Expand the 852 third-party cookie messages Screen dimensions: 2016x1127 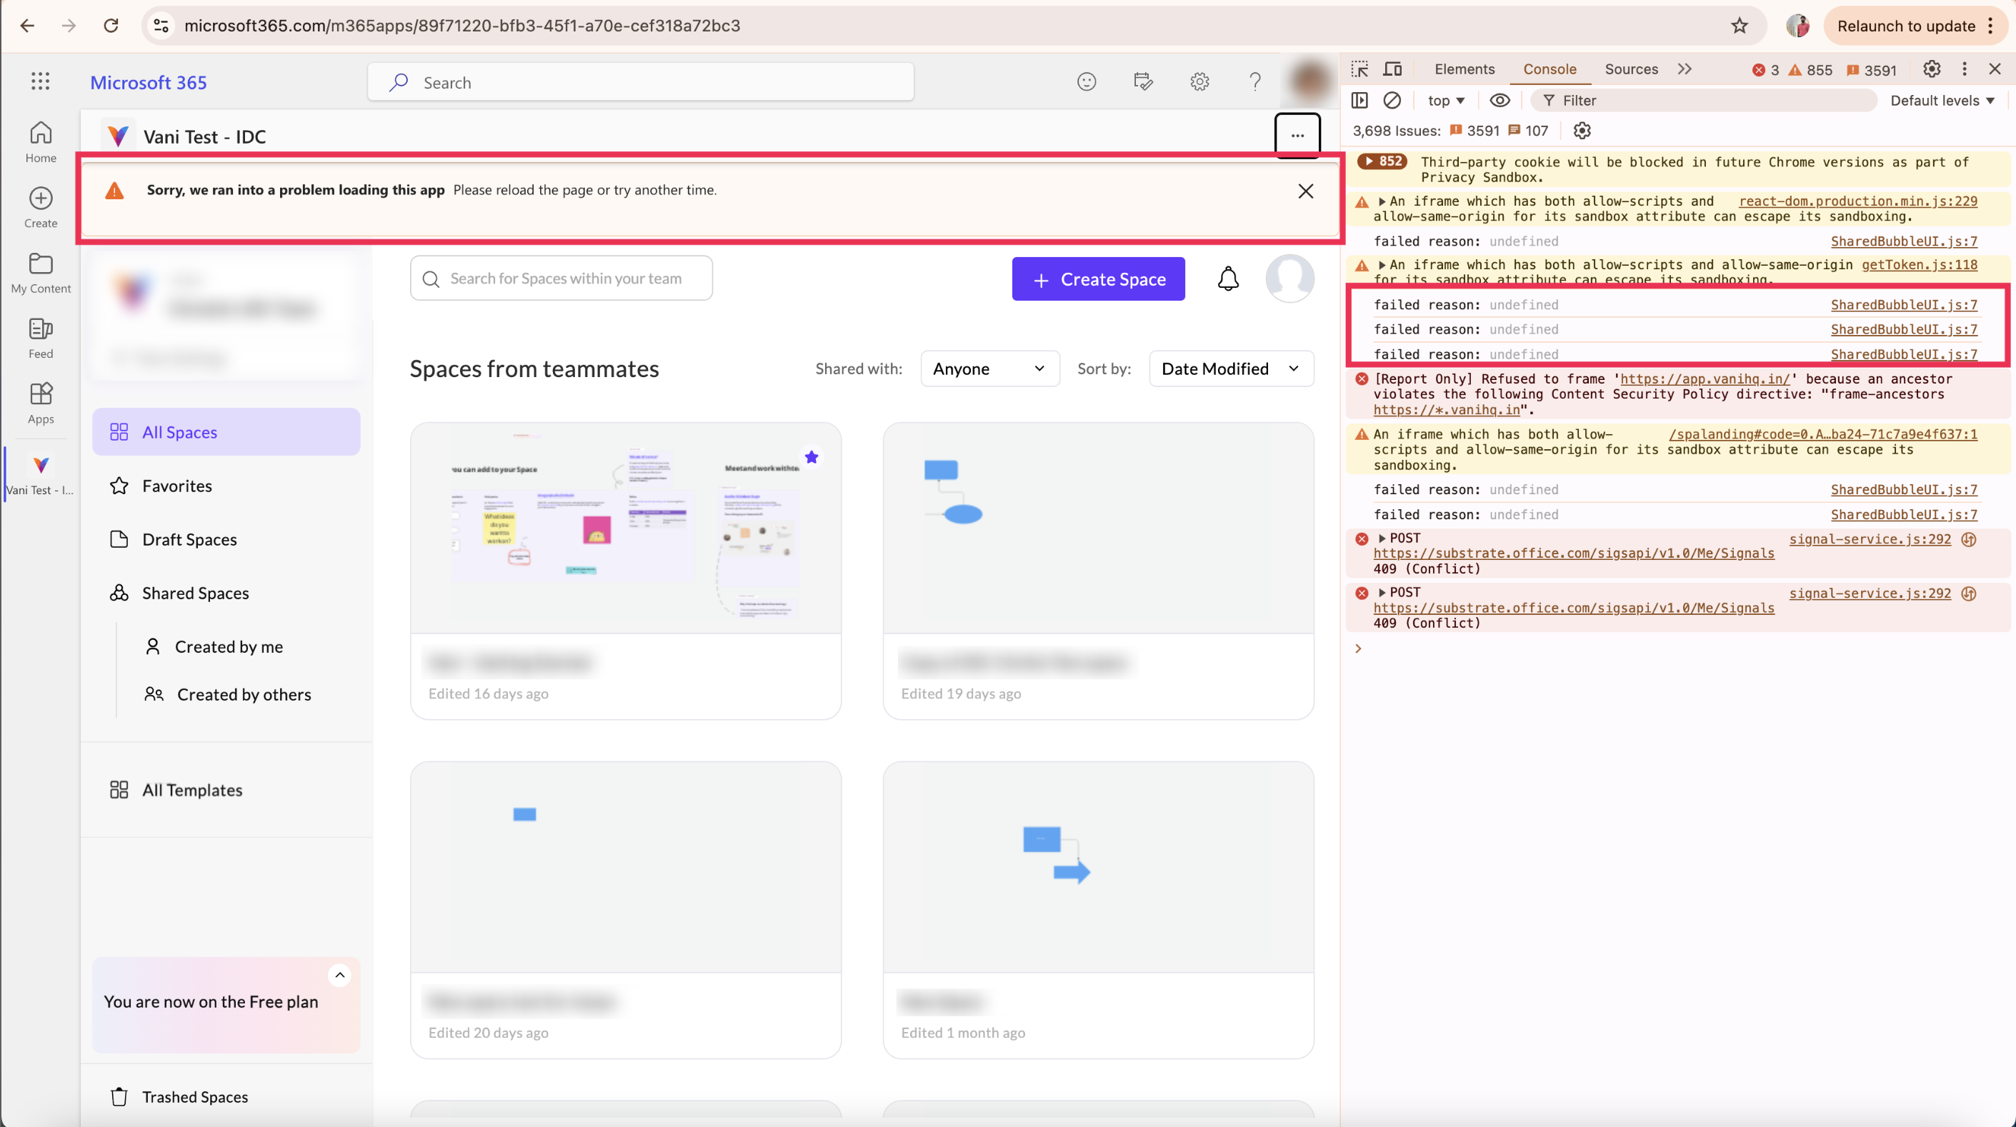pyautogui.click(x=1382, y=161)
